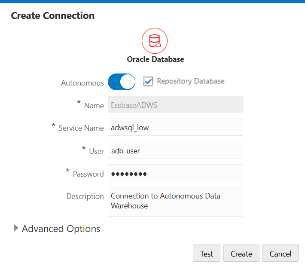Viewport: 305px width, 269px height.
Task: Click the Password field label
Action: [88, 174]
